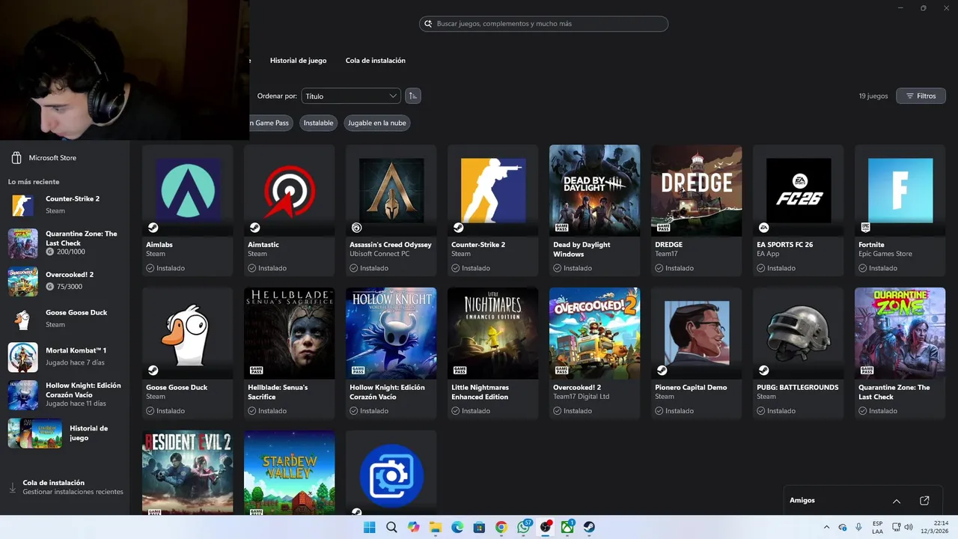Open the Xbox app taskbar icon
Screen dimensions: 958x539
click(567, 528)
